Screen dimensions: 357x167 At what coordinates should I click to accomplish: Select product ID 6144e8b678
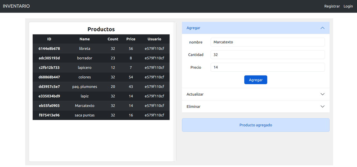(49, 49)
